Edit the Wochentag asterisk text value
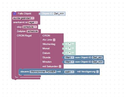The width and height of the screenshot is (125, 97). pos(70,44)
